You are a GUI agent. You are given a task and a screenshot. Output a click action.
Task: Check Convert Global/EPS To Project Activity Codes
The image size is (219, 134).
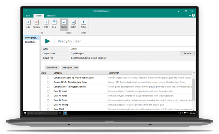[48, 78]
